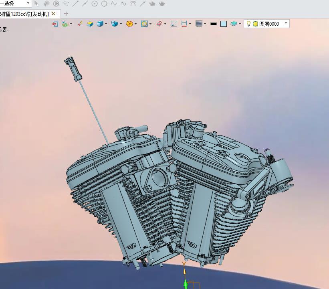The image size is (329, 289).
Task: Expand the sketch plane icon dropdown arrow
Action: tap(71, 24)
